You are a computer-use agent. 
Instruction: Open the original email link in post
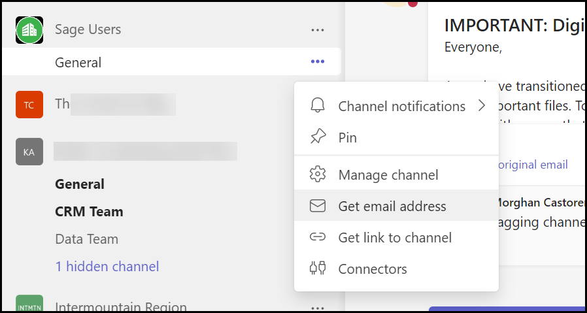532,165
